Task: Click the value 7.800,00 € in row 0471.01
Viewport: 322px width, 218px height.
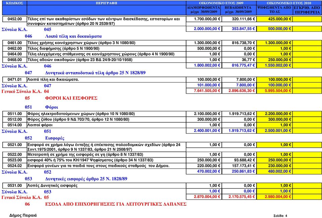Action: (x=239, y=80)
